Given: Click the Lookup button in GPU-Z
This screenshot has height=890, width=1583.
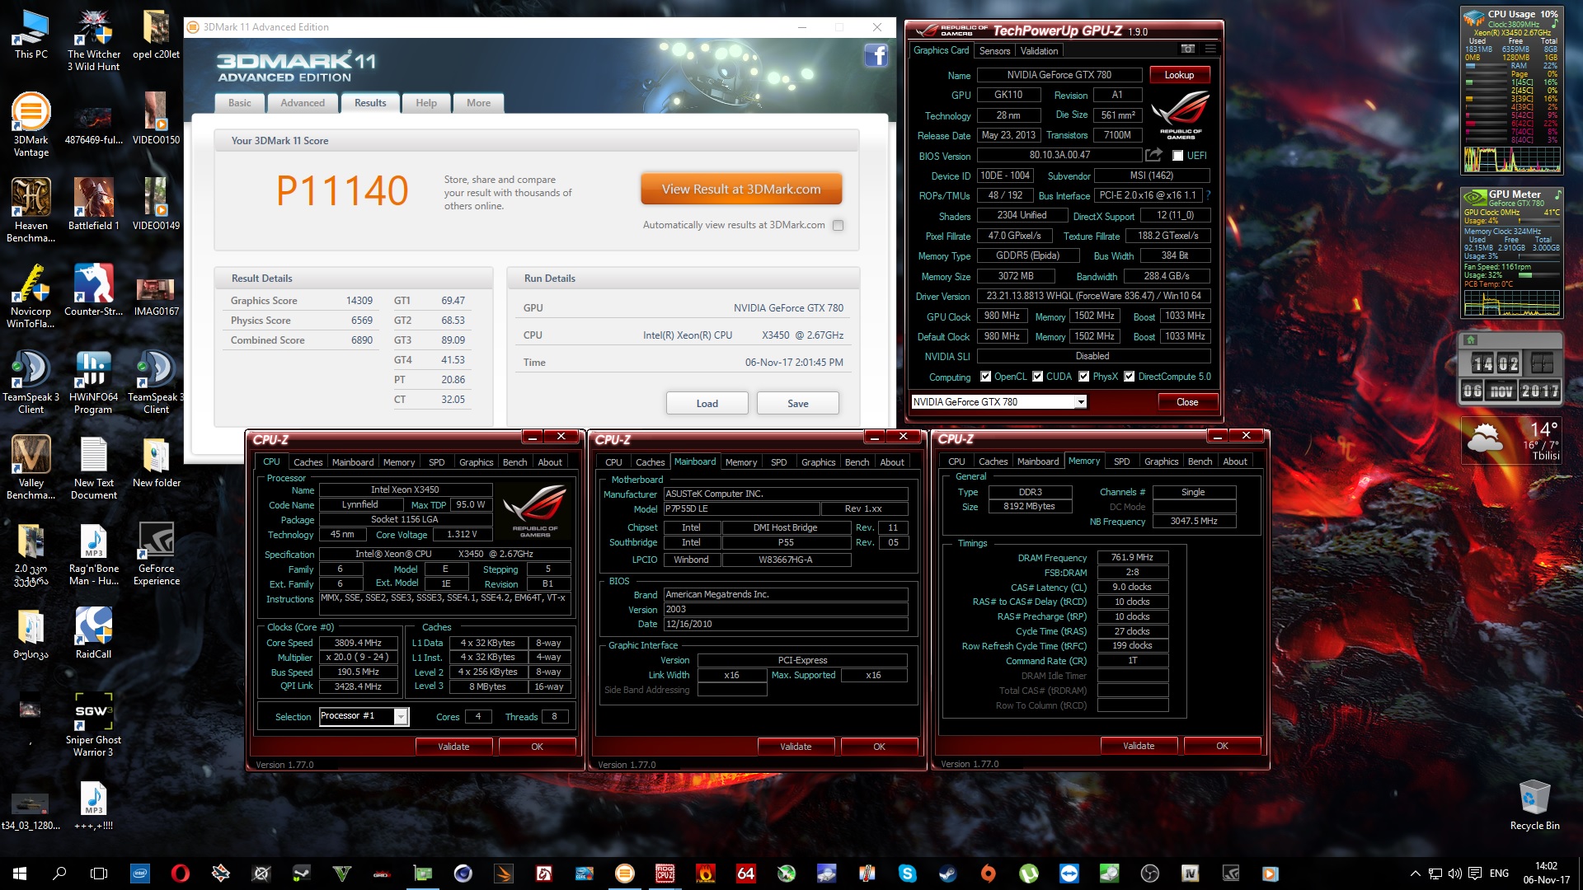Looking at the screenshot, I should (1179, 75).
